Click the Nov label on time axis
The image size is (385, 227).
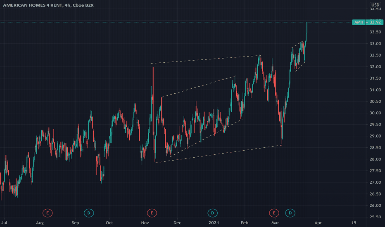click(x=145, y=222)
